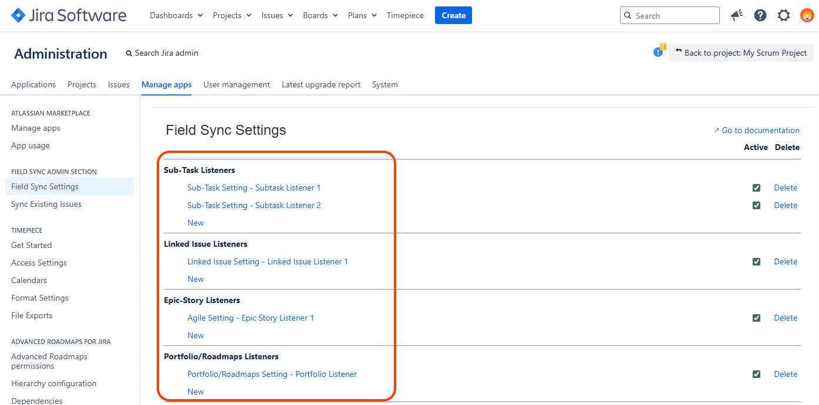Open Sub-Task Setting - Subtask Listener 2

[x=254, y=206]
